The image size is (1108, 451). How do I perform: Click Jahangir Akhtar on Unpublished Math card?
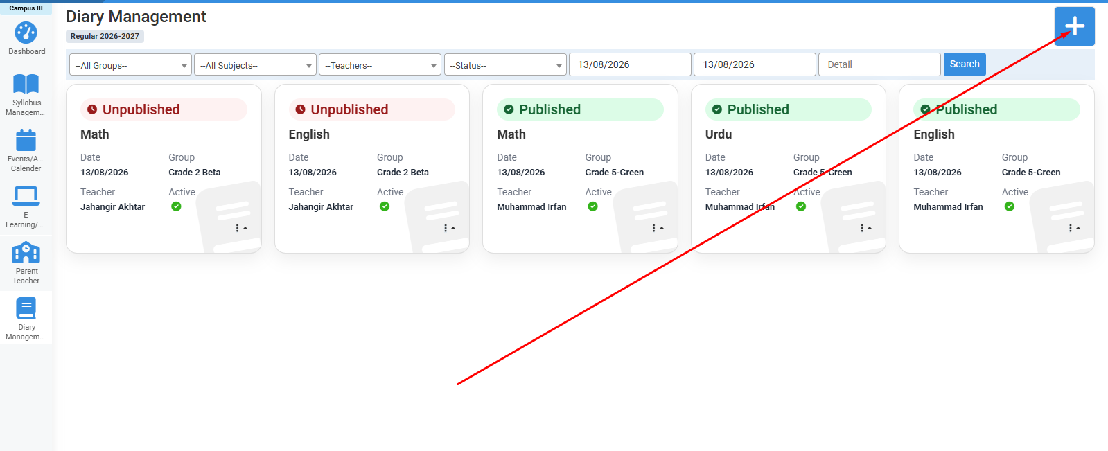tap(112, 207)
